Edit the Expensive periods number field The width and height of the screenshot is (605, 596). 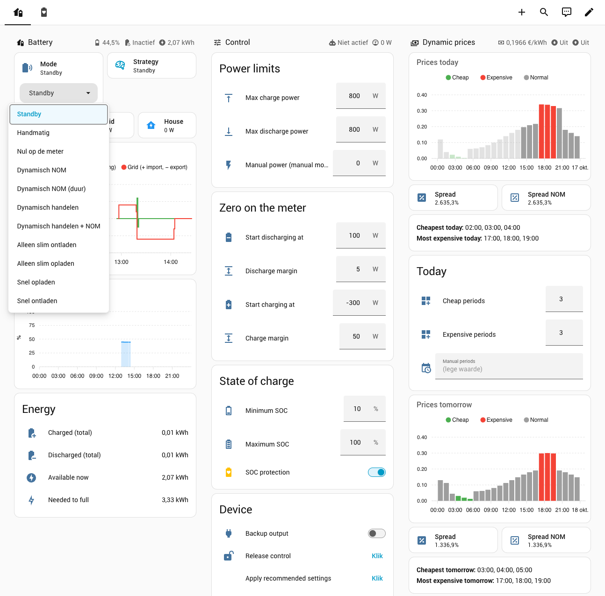pos(564,333)
